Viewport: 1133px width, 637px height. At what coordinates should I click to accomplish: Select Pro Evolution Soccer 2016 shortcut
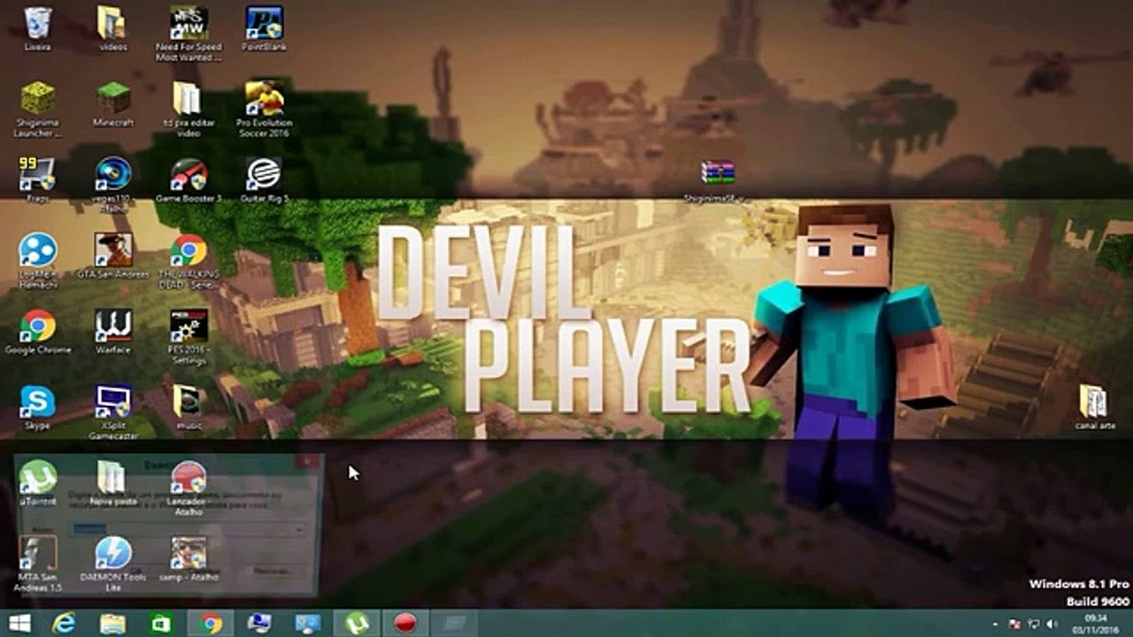264,110
